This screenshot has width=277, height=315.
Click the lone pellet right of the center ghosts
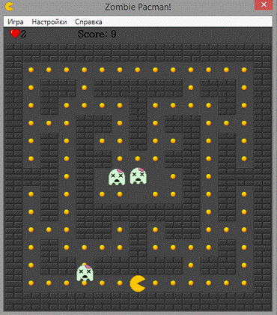173,176
